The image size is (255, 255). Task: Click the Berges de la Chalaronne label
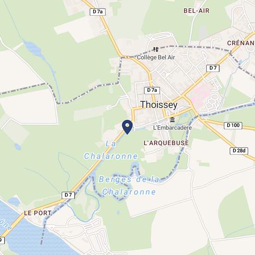point(129,186)
